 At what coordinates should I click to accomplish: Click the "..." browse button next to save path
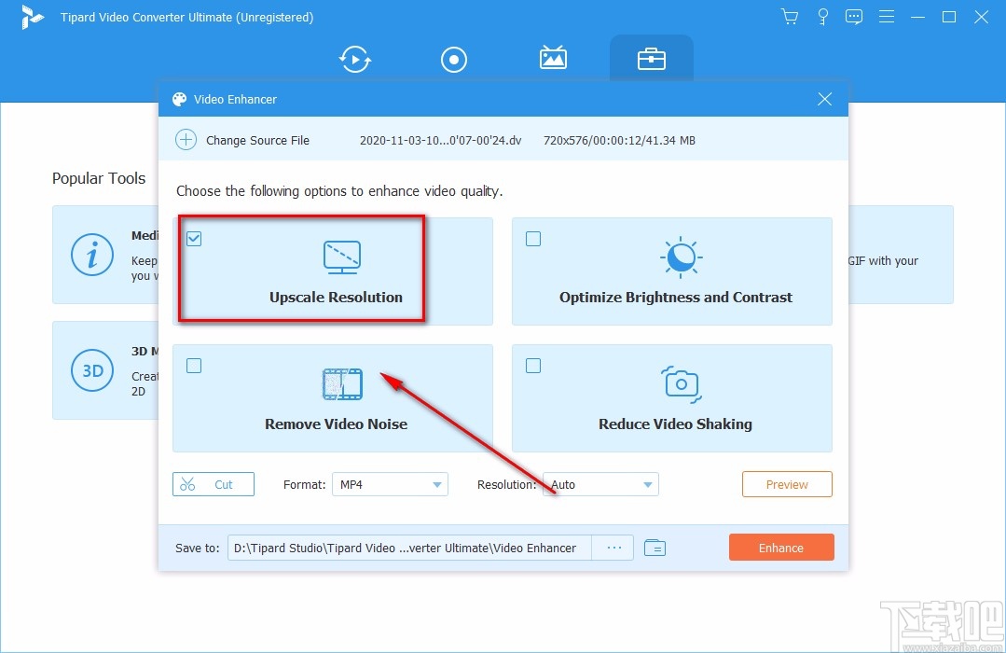point(613,548)
